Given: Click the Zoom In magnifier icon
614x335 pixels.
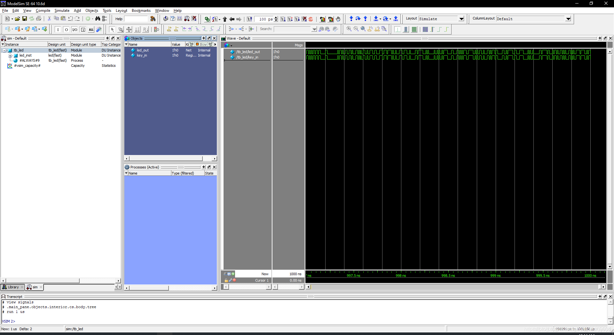Looking at the screenshot, I should [349, 29].
